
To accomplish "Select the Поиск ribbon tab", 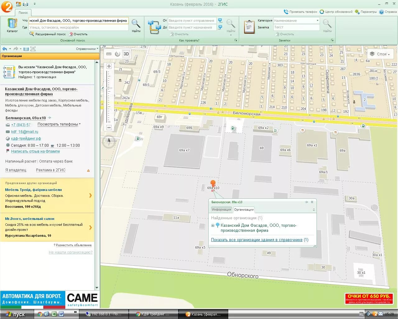I will tap(23, 12).
